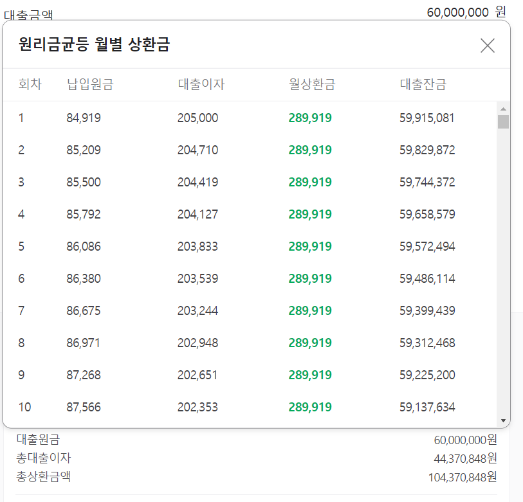Click principal 87,566 in row 10

tap(84, 407)
